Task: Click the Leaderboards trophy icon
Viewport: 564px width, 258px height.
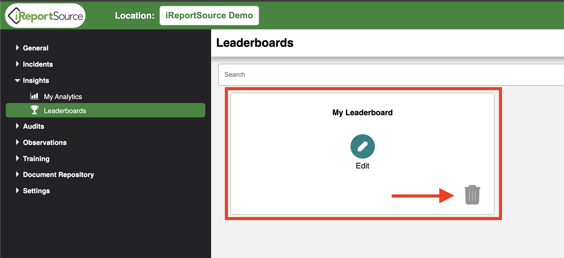Action: (x=35, y=110)
